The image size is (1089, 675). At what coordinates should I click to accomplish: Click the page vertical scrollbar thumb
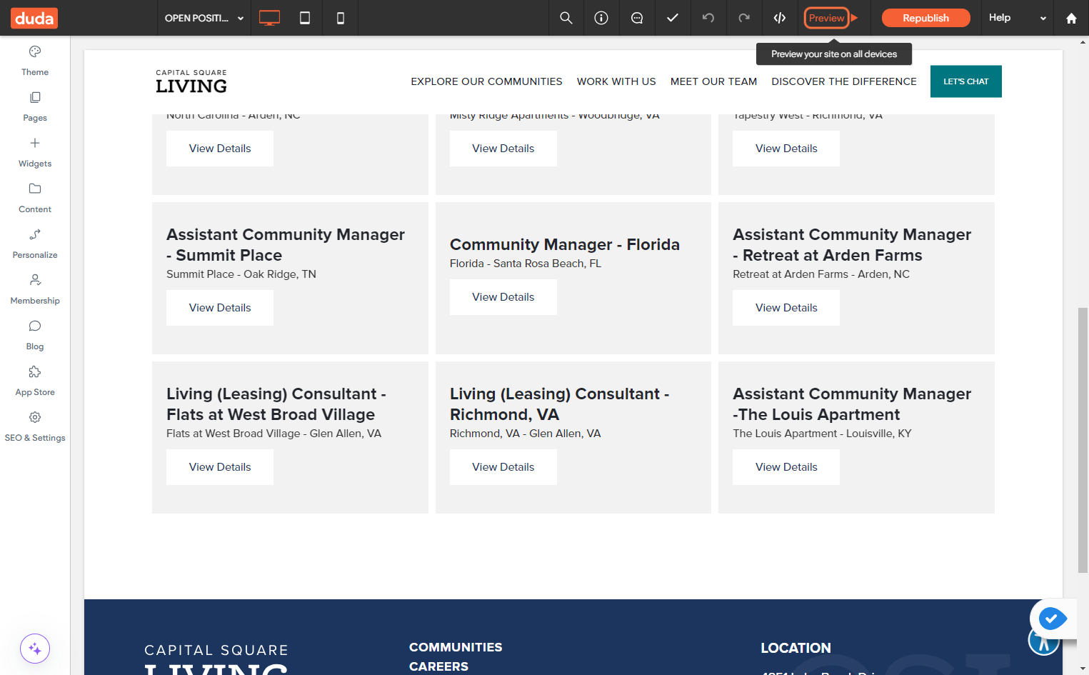(x=1083, y=440)
